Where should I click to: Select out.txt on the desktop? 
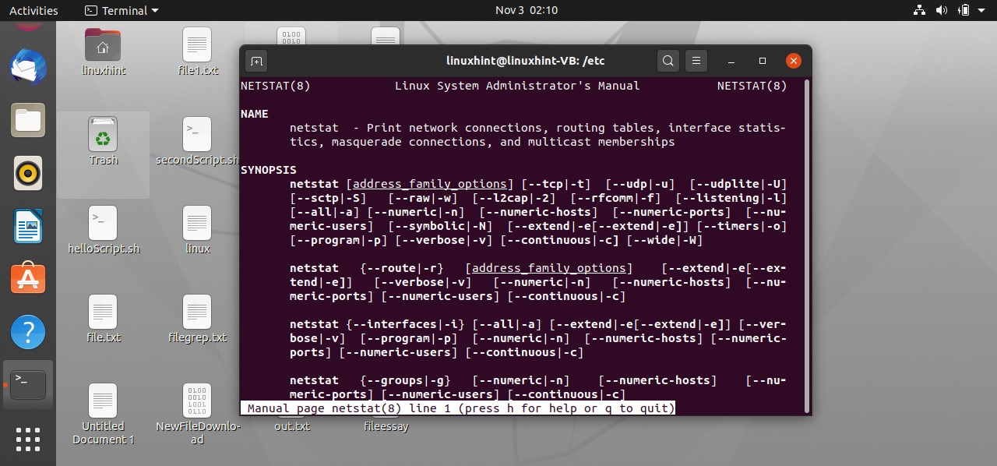click(292, 426)
